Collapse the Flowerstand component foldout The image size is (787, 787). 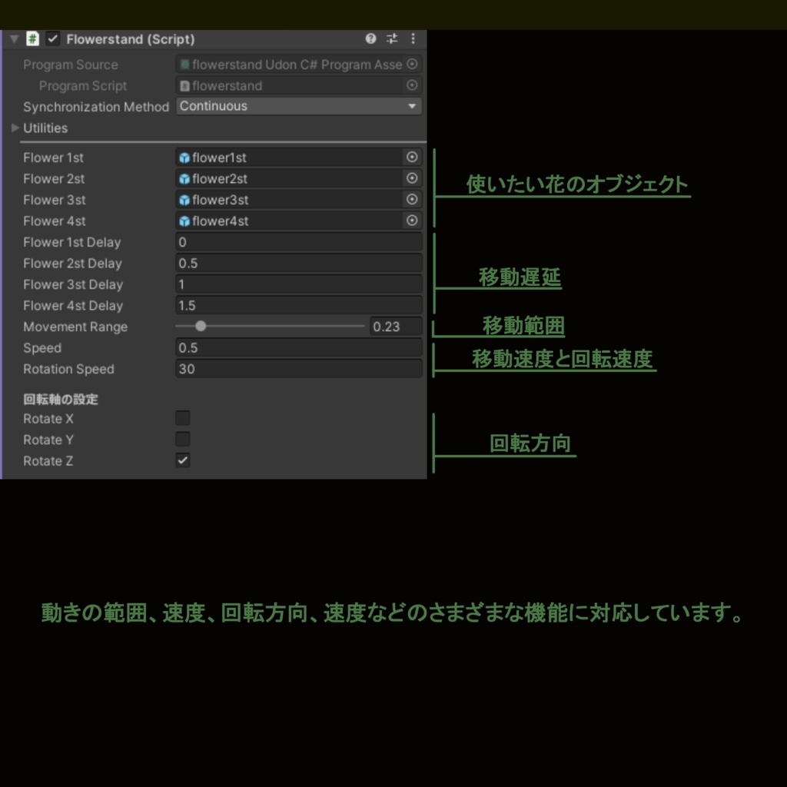click(13, 38)
